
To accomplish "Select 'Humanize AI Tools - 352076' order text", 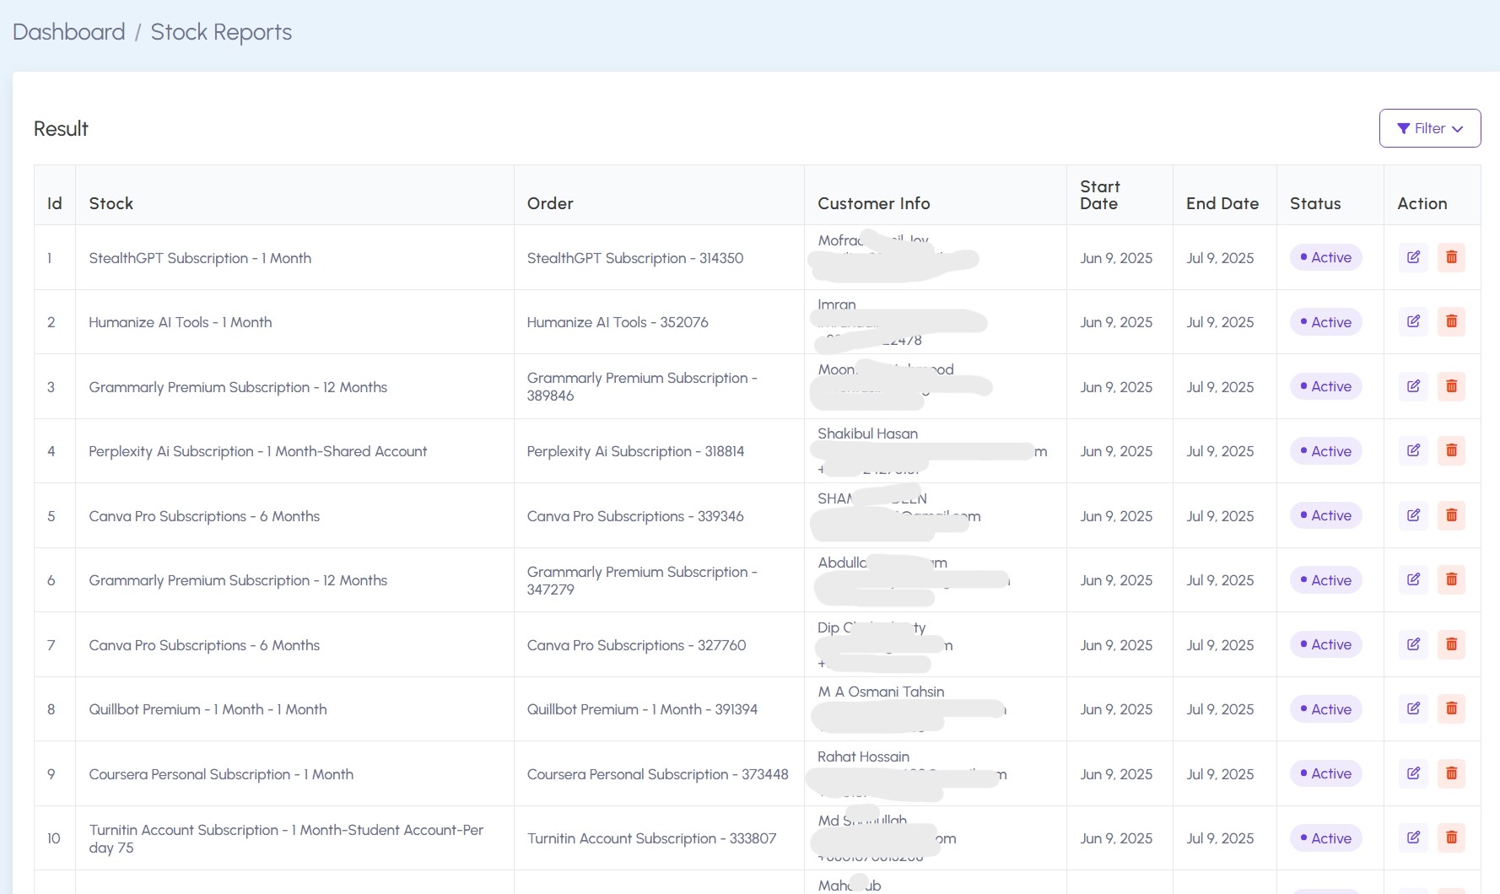I will 618,322.
